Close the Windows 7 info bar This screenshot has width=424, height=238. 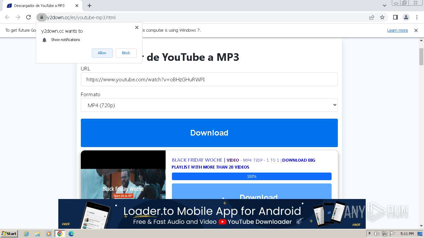(x=416, y=30)
